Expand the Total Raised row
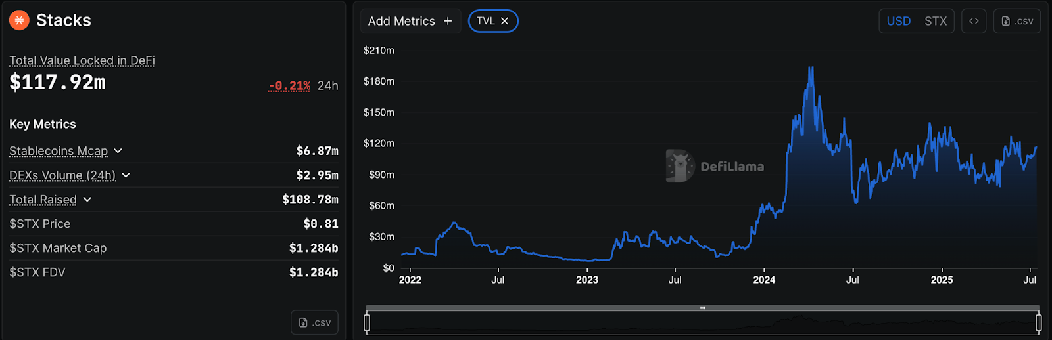 click(x=87, y=200)
